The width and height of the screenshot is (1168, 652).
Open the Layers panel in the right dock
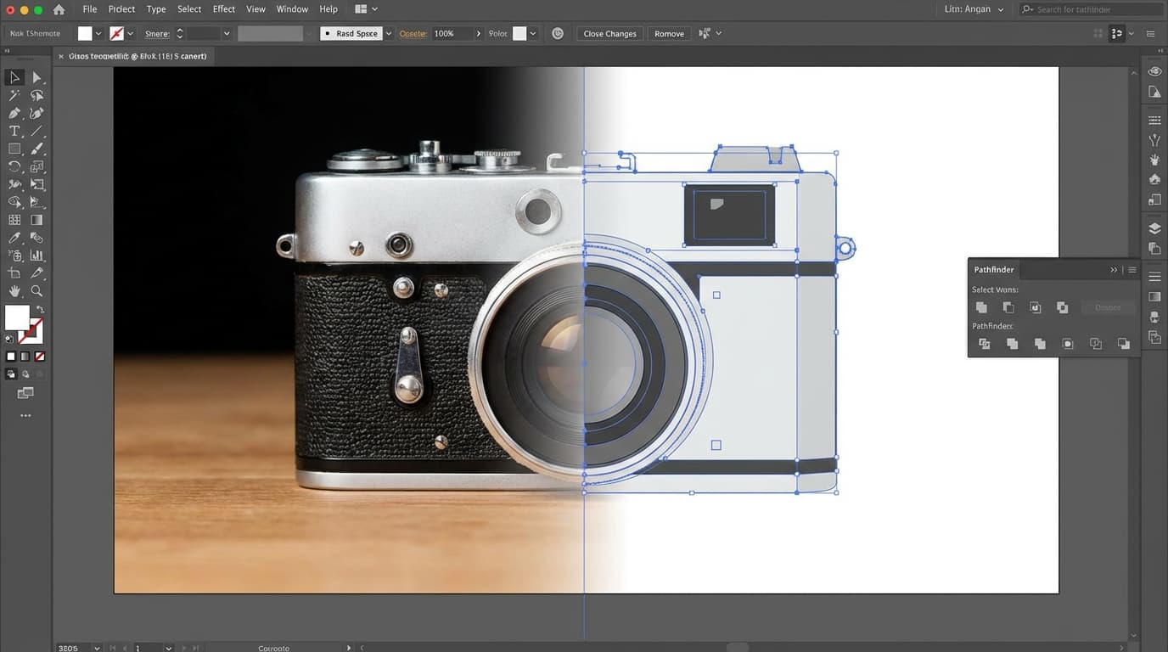pos(1154,228)
